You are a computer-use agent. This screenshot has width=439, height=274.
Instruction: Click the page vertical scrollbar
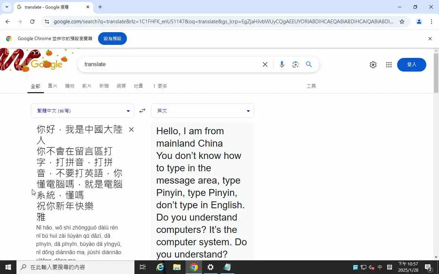[436, 73]
